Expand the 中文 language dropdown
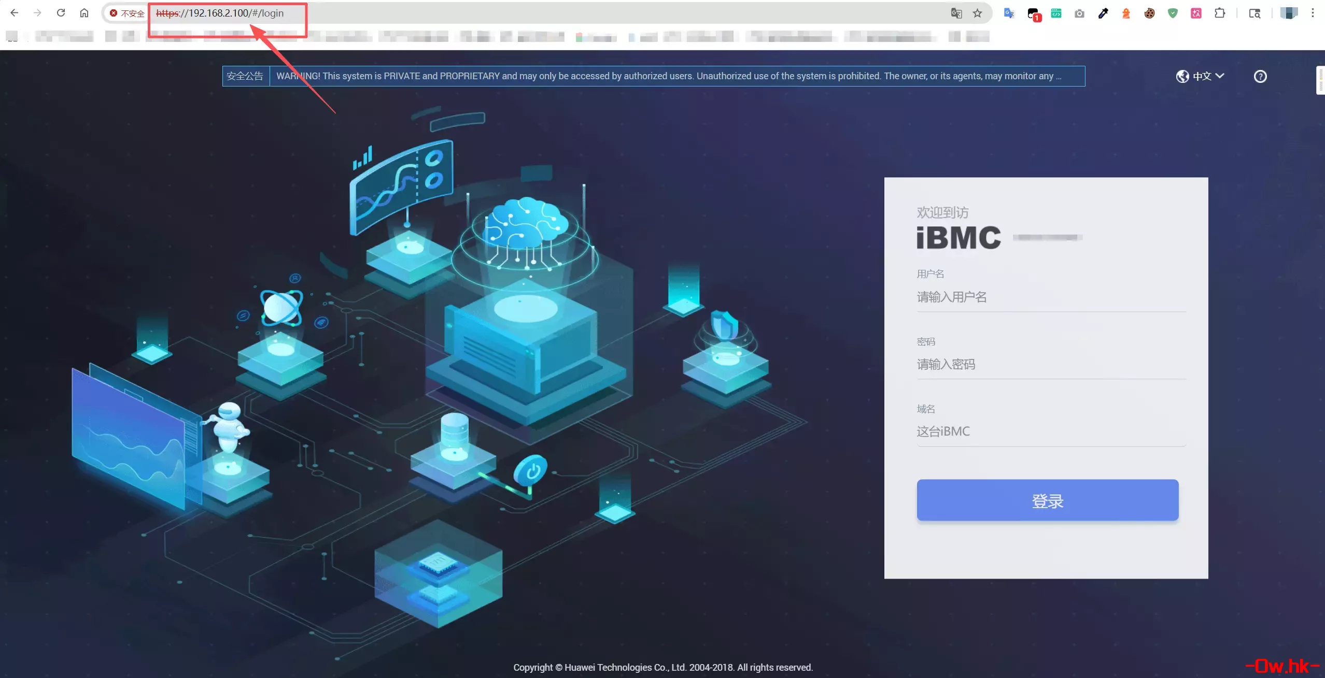The height and width of the screenshot is (678, 1325). coord(1207,76)
